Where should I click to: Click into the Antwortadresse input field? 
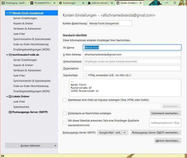pyautogui.click(x=132, y=61)
